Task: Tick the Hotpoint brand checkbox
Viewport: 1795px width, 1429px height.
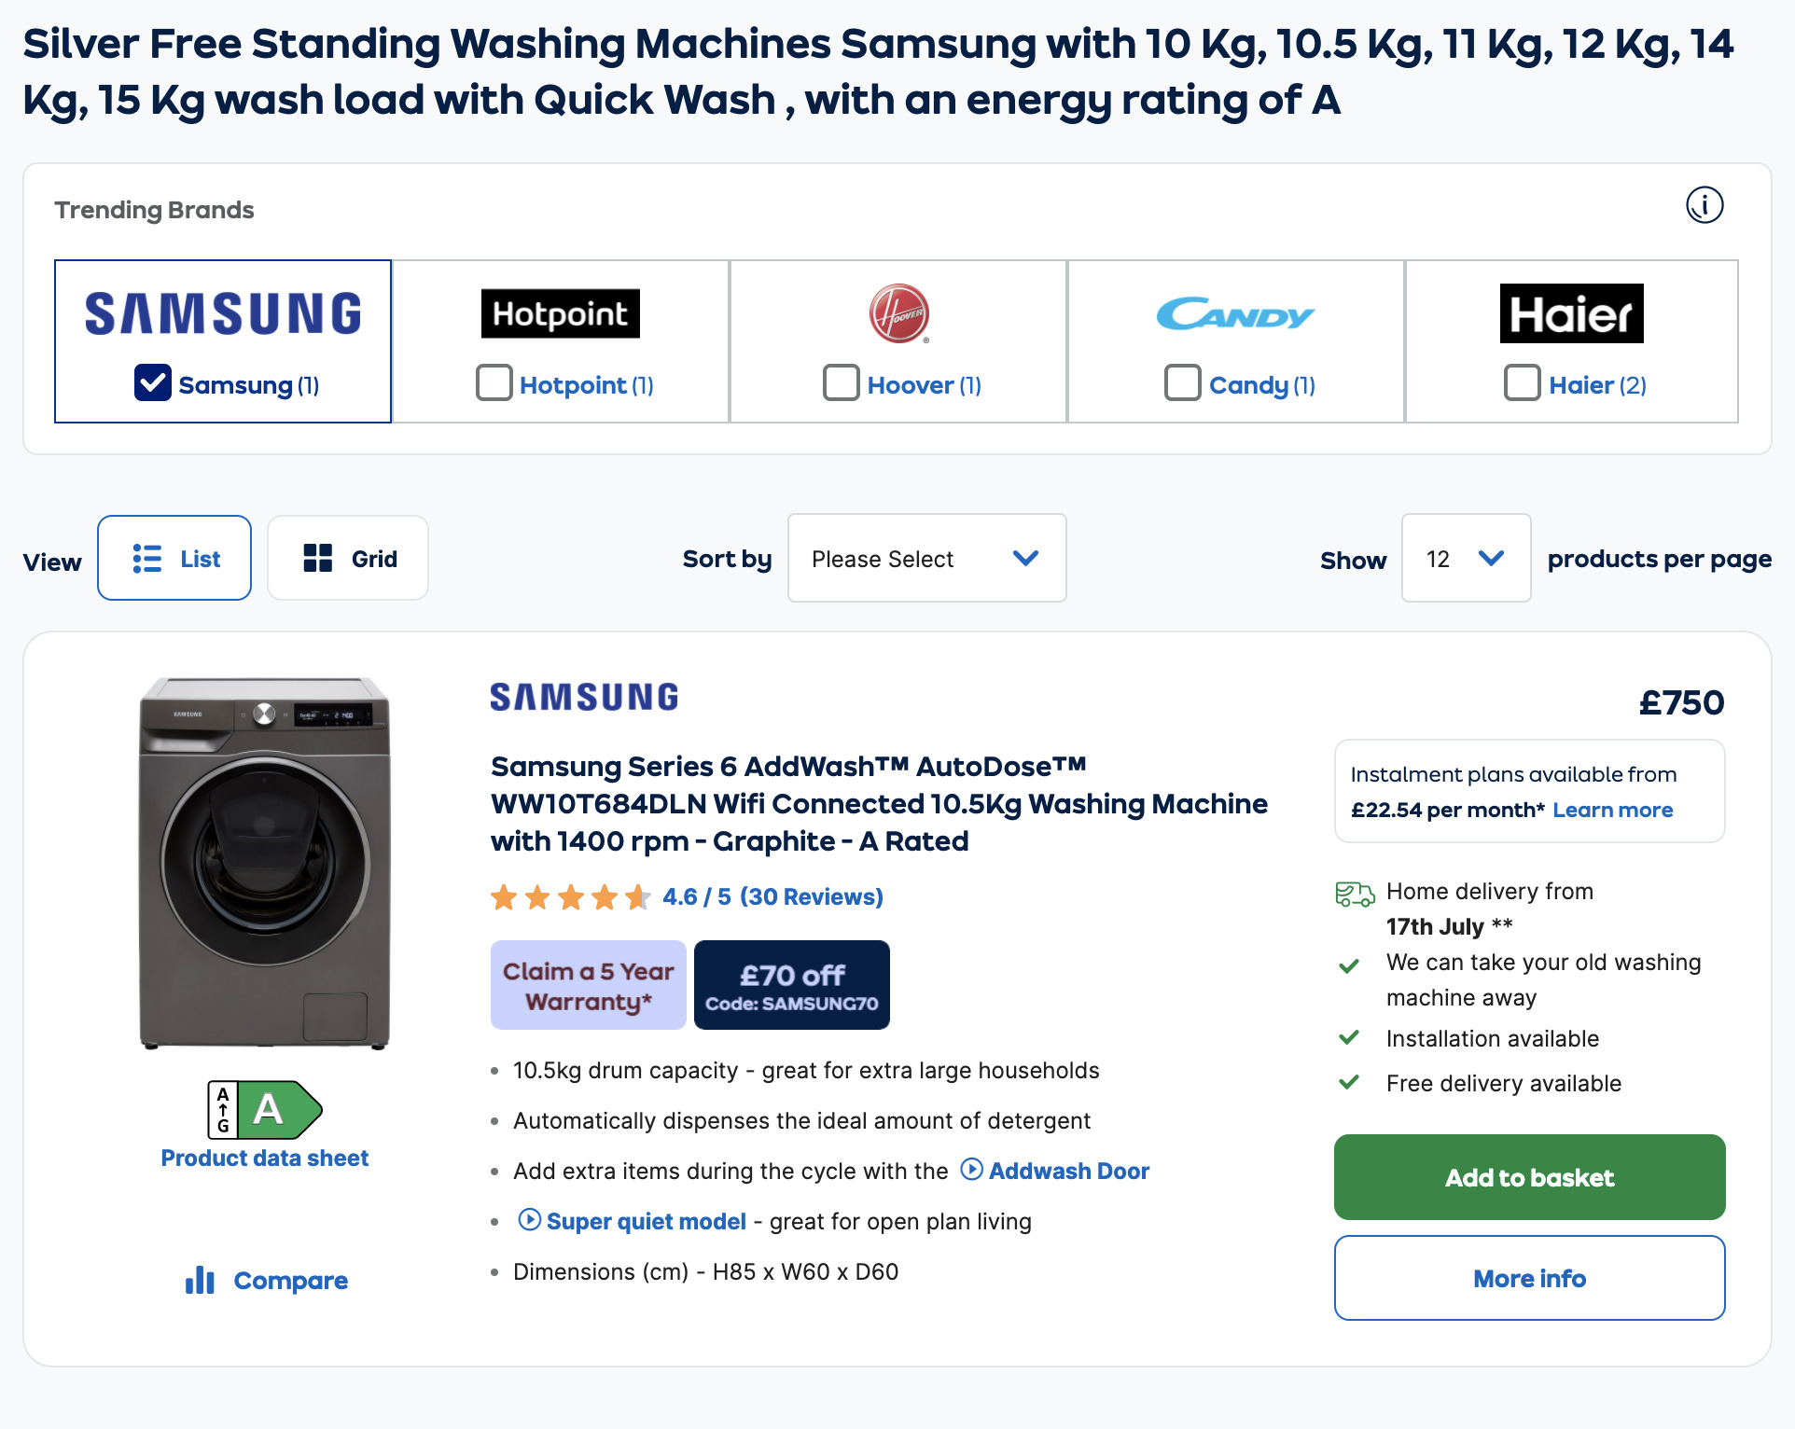Action: (494, 383)
